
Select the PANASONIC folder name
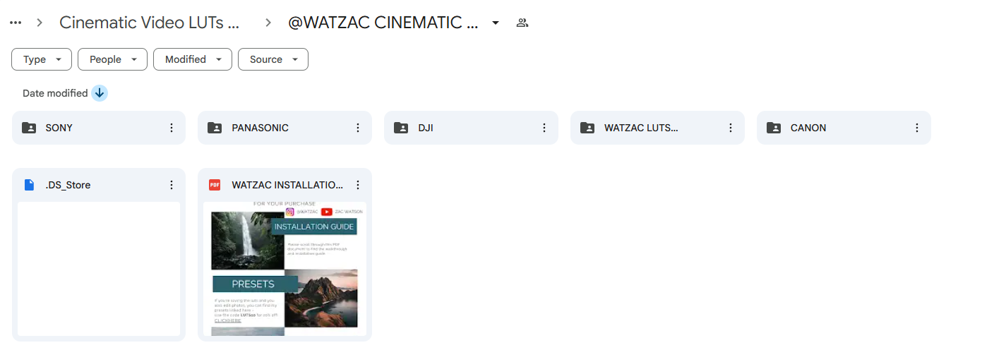(261, 128)
